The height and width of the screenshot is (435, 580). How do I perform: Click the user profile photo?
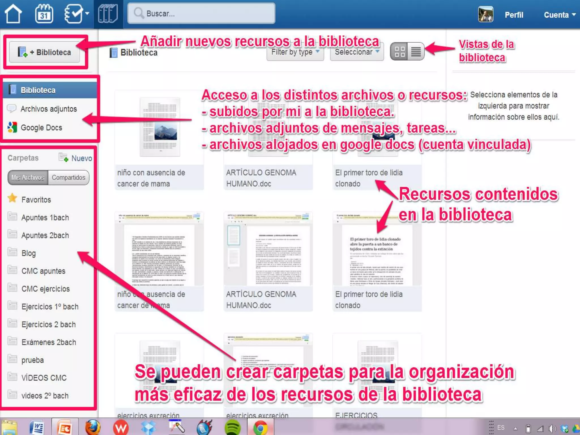(486, 14)
